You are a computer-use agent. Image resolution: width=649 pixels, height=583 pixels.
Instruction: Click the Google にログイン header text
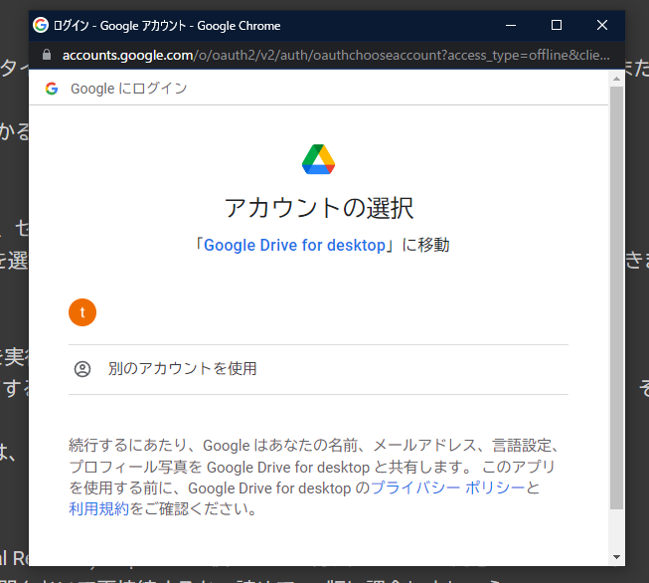click(x=129, y=89)
